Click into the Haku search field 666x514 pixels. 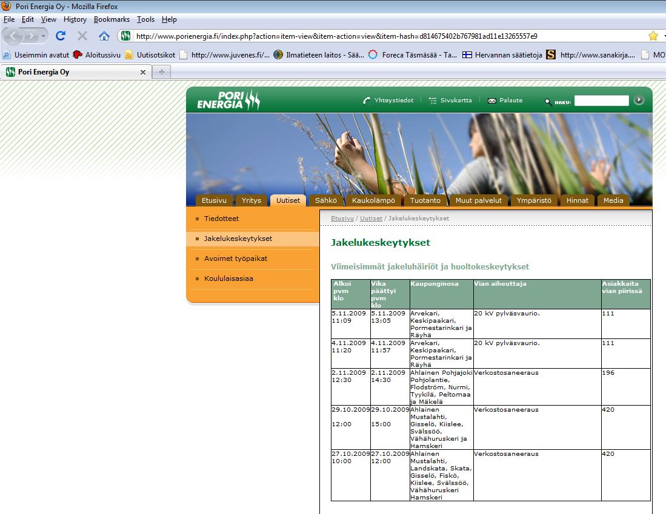pos(601,100)
